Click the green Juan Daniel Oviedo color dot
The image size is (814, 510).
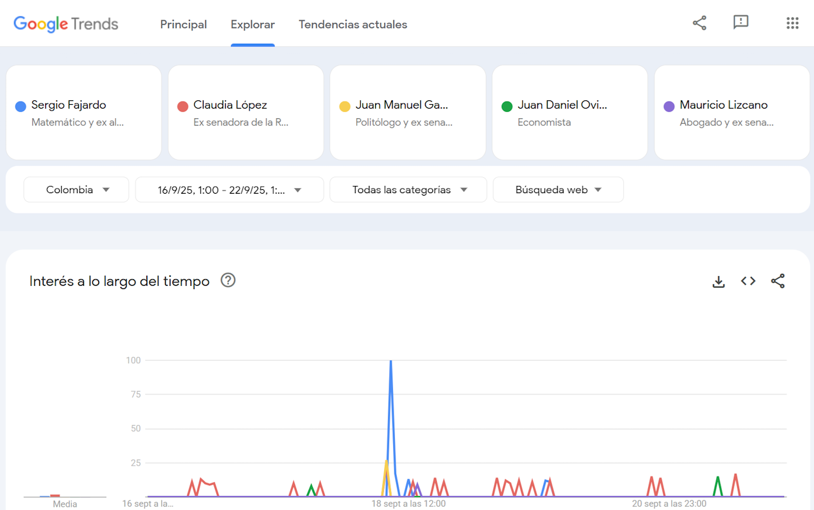[507, 106]
